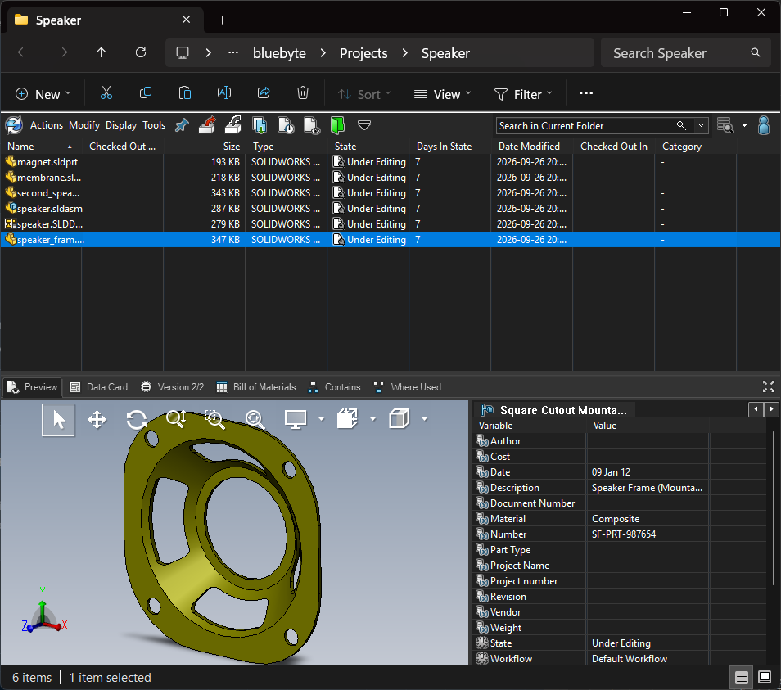The image size is (781, 690).
Task: Expand the dropdown arrow beside search tool icon
Action: [x=744, y=125]
